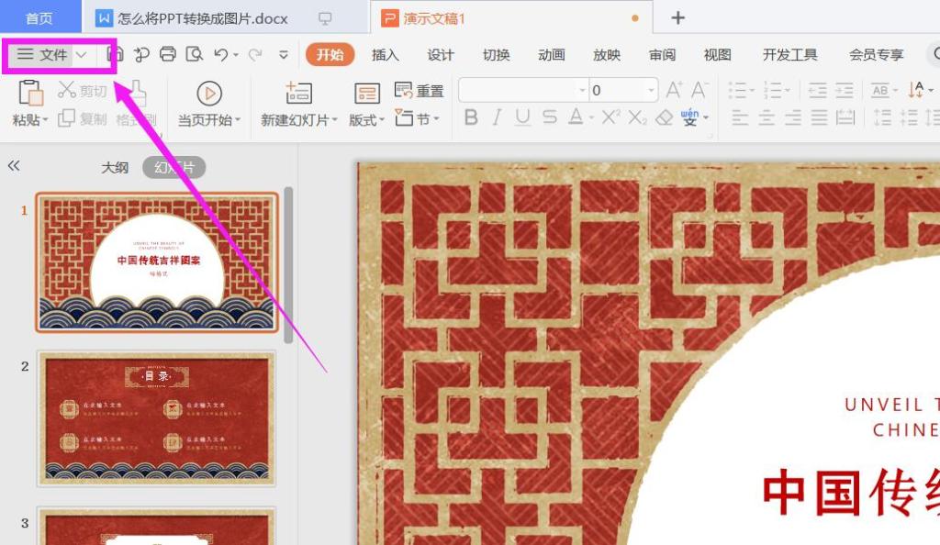Image resolution: width=940 pixels, height=545 pixels.
Task: Toggle Bold formatting
Action: tap(471, 117)
